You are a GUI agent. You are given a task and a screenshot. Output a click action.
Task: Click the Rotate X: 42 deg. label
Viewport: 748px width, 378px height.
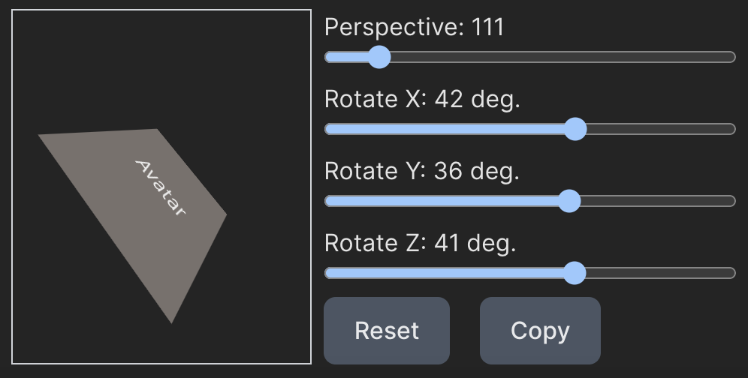(422, 100)
